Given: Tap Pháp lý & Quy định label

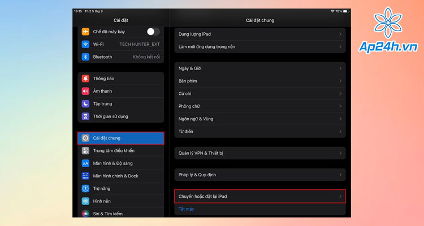Looking at the screenshot, I should (197, 175).
